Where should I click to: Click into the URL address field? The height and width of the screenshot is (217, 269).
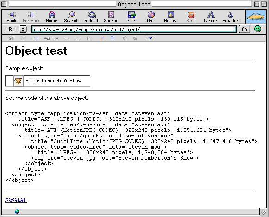[x=134, y=29]
